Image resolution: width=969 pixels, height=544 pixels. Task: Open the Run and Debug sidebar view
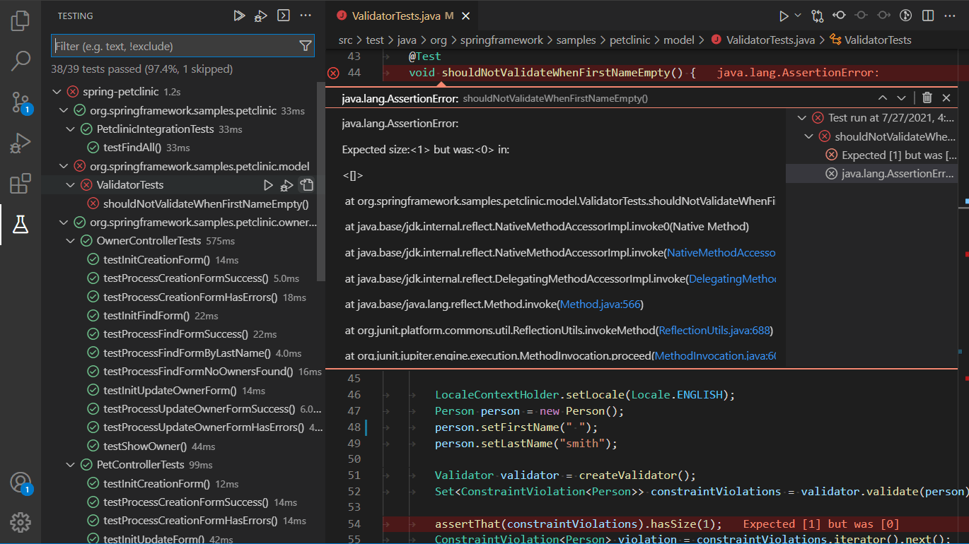(x=20, y=143)
